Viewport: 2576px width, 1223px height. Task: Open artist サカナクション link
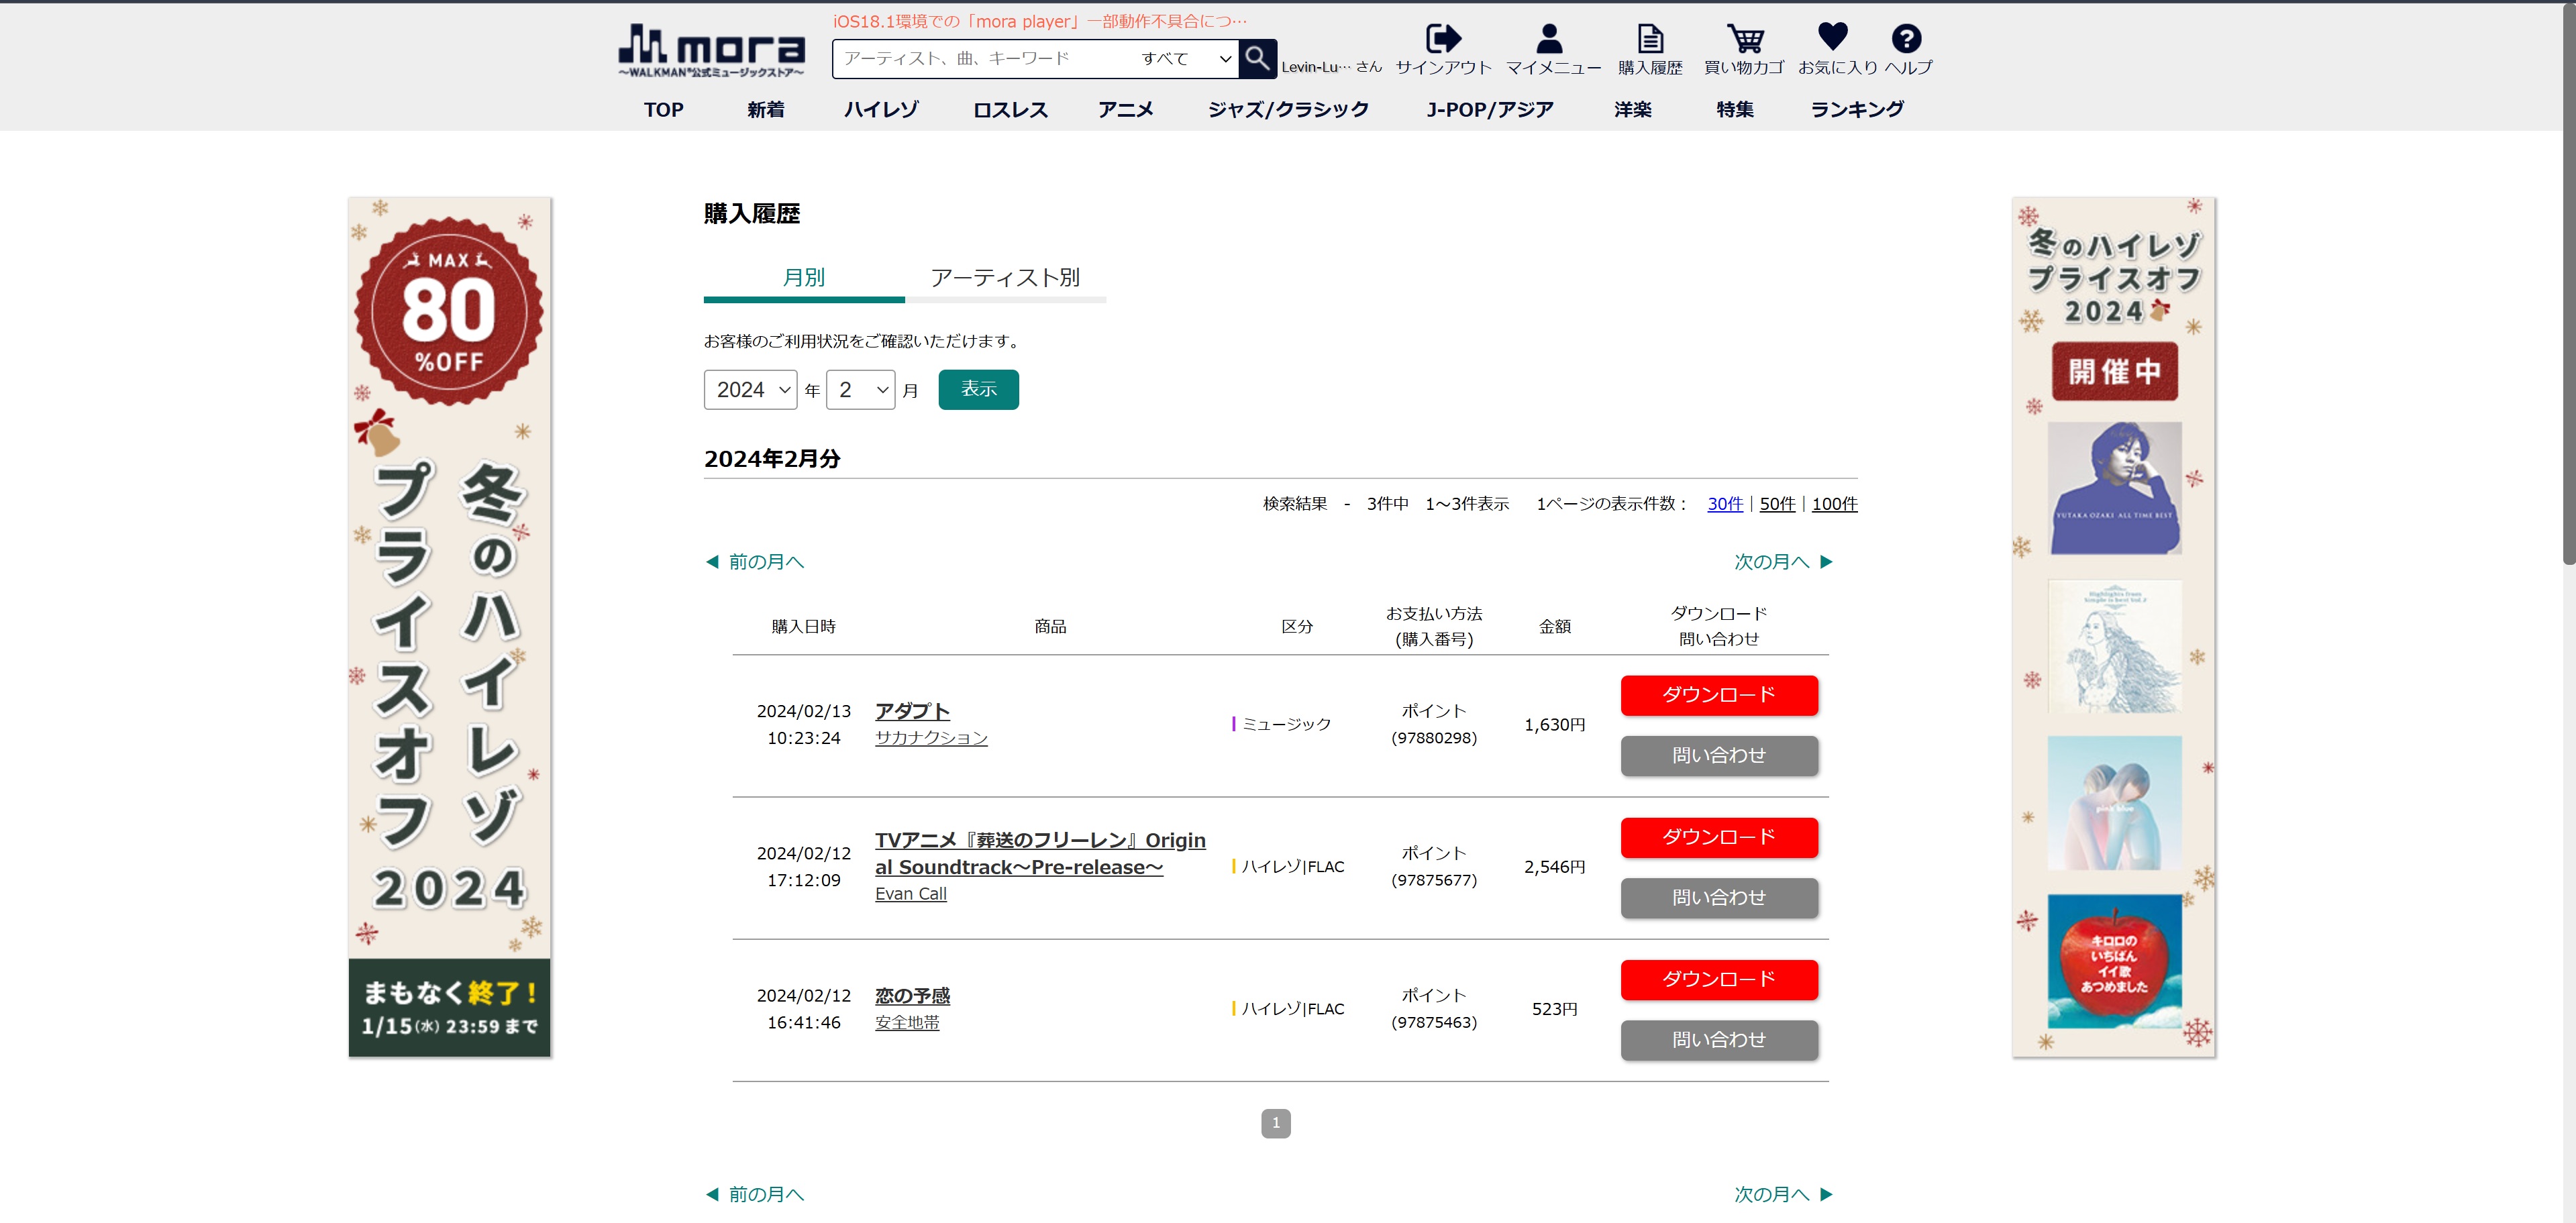click(931, 738)
